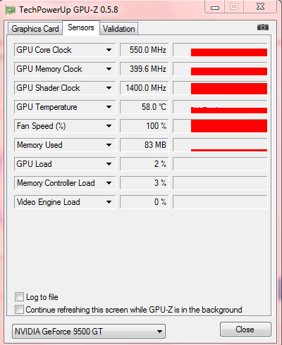
Task: Open the Memory Used dropdown arrow
Action: [x=109, y=145]
